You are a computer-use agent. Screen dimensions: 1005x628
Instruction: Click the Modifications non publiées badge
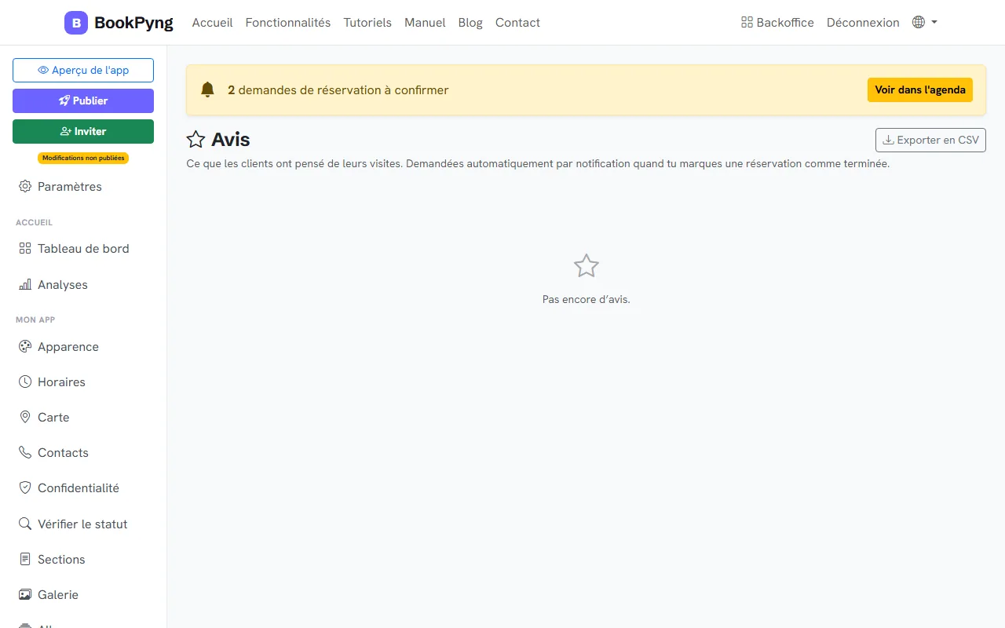coord(83,158)
